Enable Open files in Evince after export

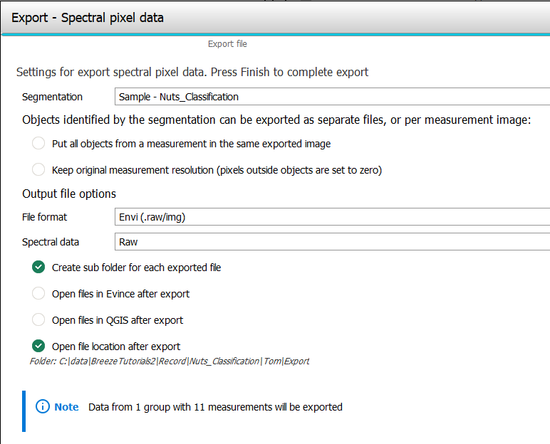pyautogui.click(x=38, y=293)
